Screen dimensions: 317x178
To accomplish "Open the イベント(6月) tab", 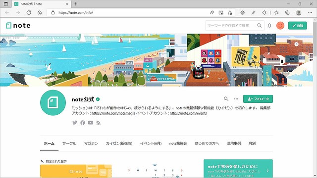I will click(151, 143).
